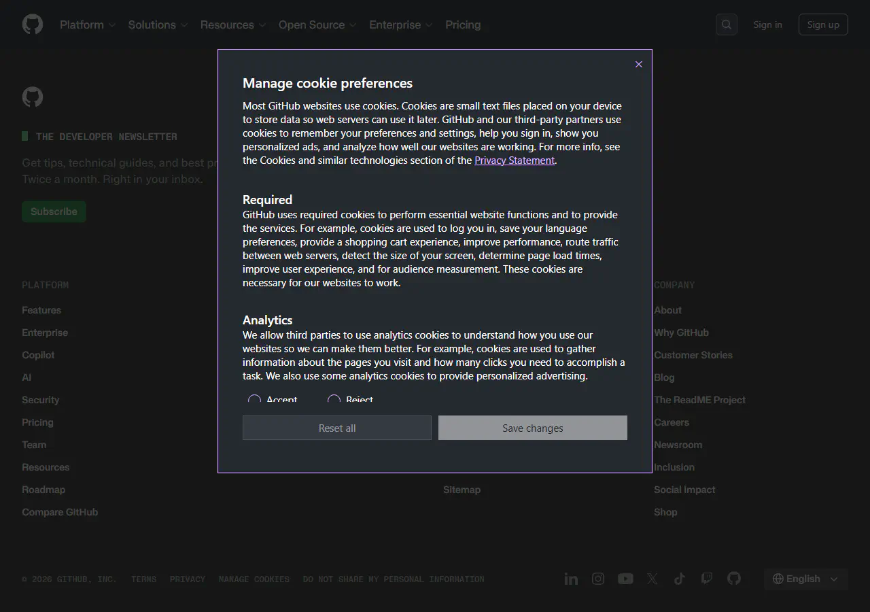Open GitHub's LinkedIn page icon
870x612 pixels.
click(x=571, y=579)
